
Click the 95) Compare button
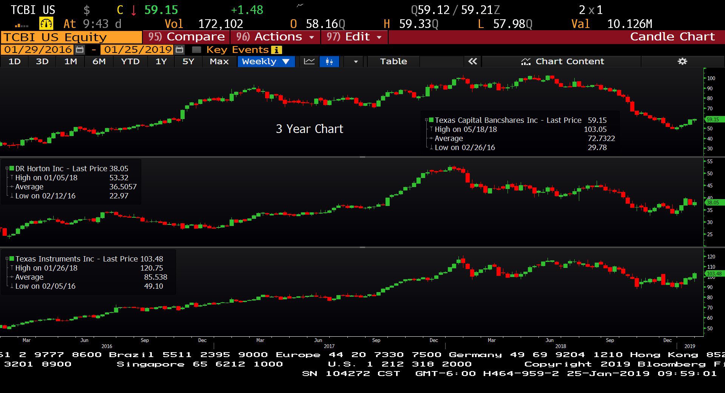point(186,37)
